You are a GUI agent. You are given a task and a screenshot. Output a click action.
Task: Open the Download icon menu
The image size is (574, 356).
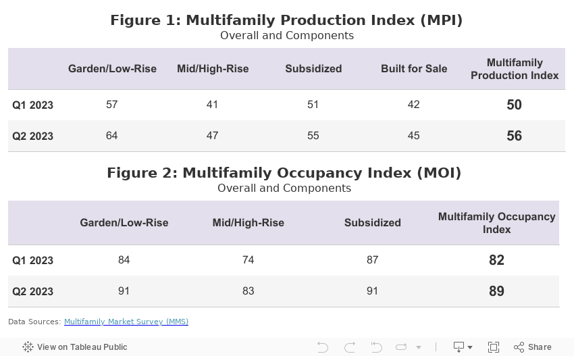[459, 347]
